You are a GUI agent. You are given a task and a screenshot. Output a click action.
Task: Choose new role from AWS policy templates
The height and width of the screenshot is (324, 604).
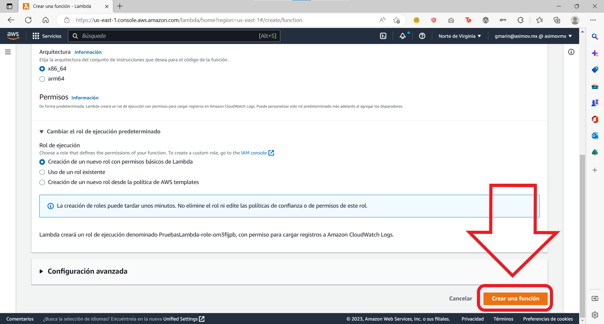click(42, 182)
